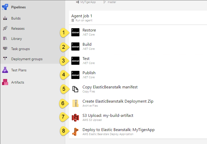This screenshot has height=144, width=207.
Task: Select the MyTigerApp repository label
Action: (88, 2)
